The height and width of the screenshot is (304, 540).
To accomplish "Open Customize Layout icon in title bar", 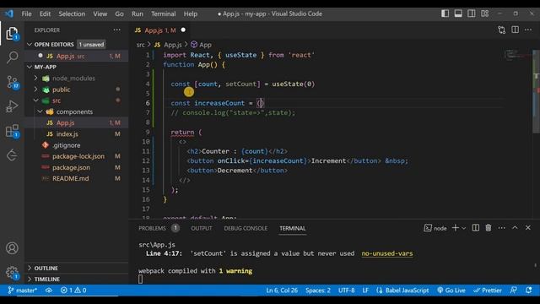I will pos(484,14).
